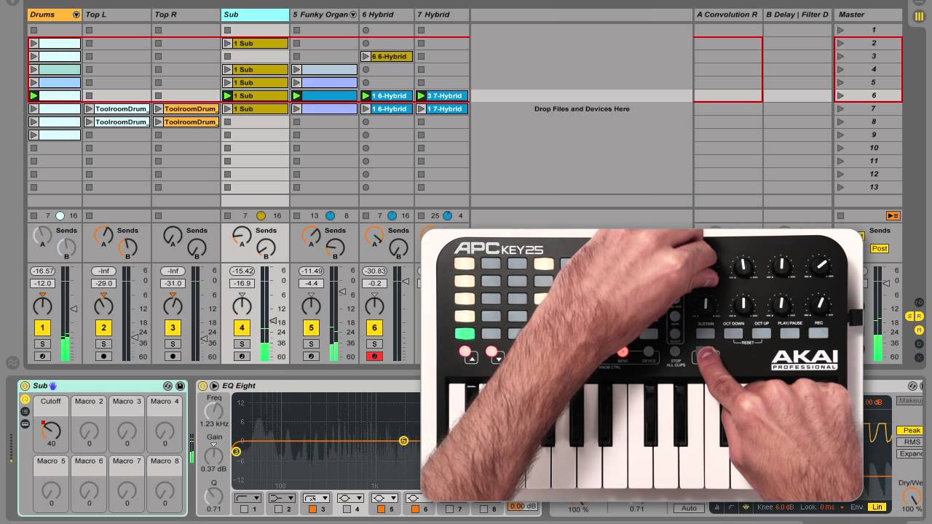This screenshot has width=932, height=524.
Task: Click the Top L clip stop button in scene 1
Action: click(x=89, y=31)
